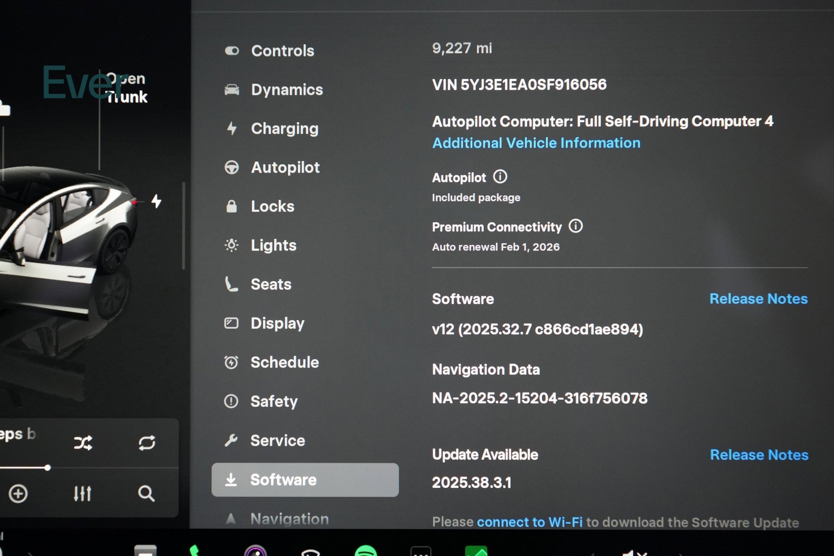Open Release Notes for current software
This screenshot has width=834, height=556.
click(758, 299)
